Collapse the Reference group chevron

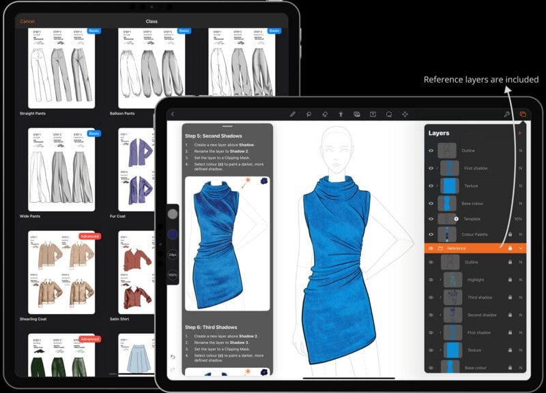pyautogui.click(x=521, y=249)
